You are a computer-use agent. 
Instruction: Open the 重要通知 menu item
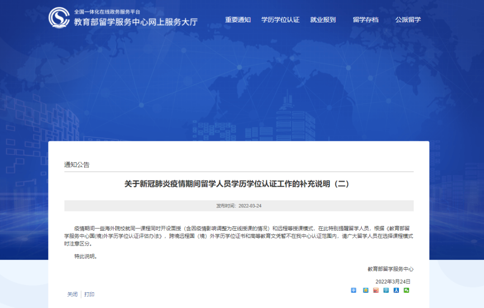238,20
